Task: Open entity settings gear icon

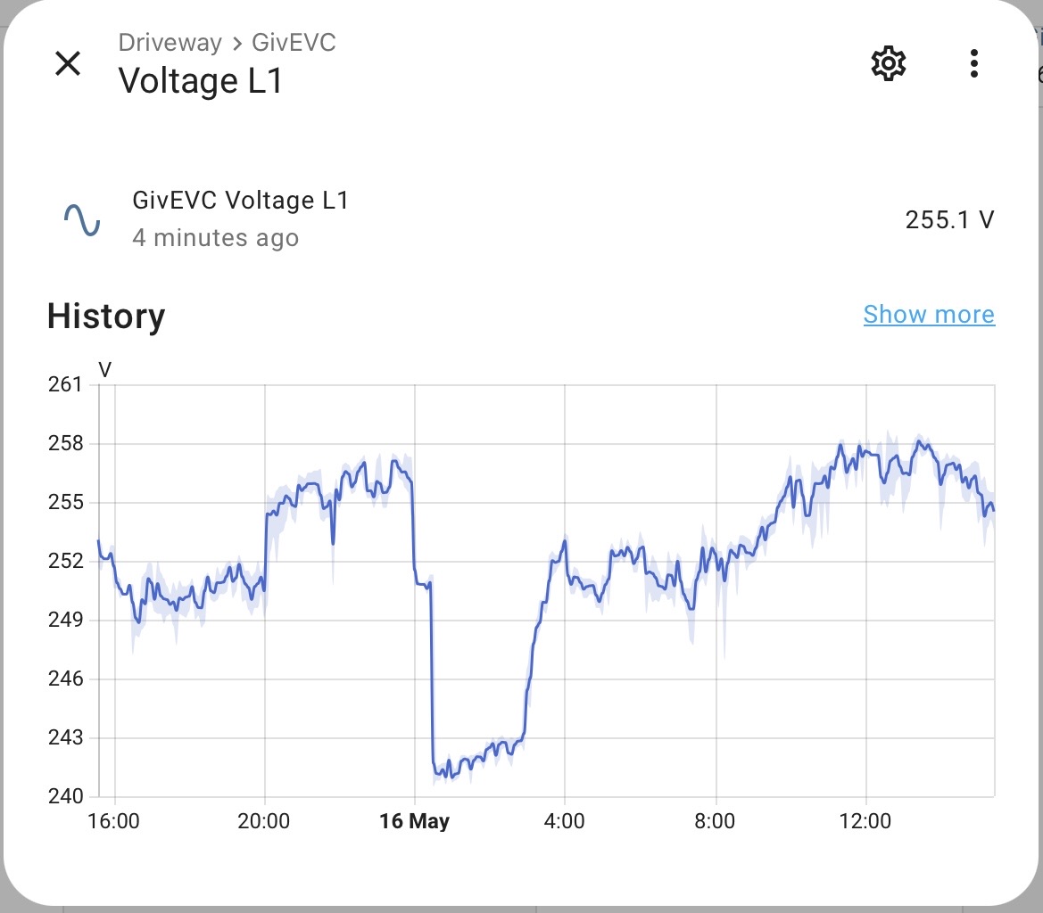Action: pyautogui.click(x=888, y=64)
